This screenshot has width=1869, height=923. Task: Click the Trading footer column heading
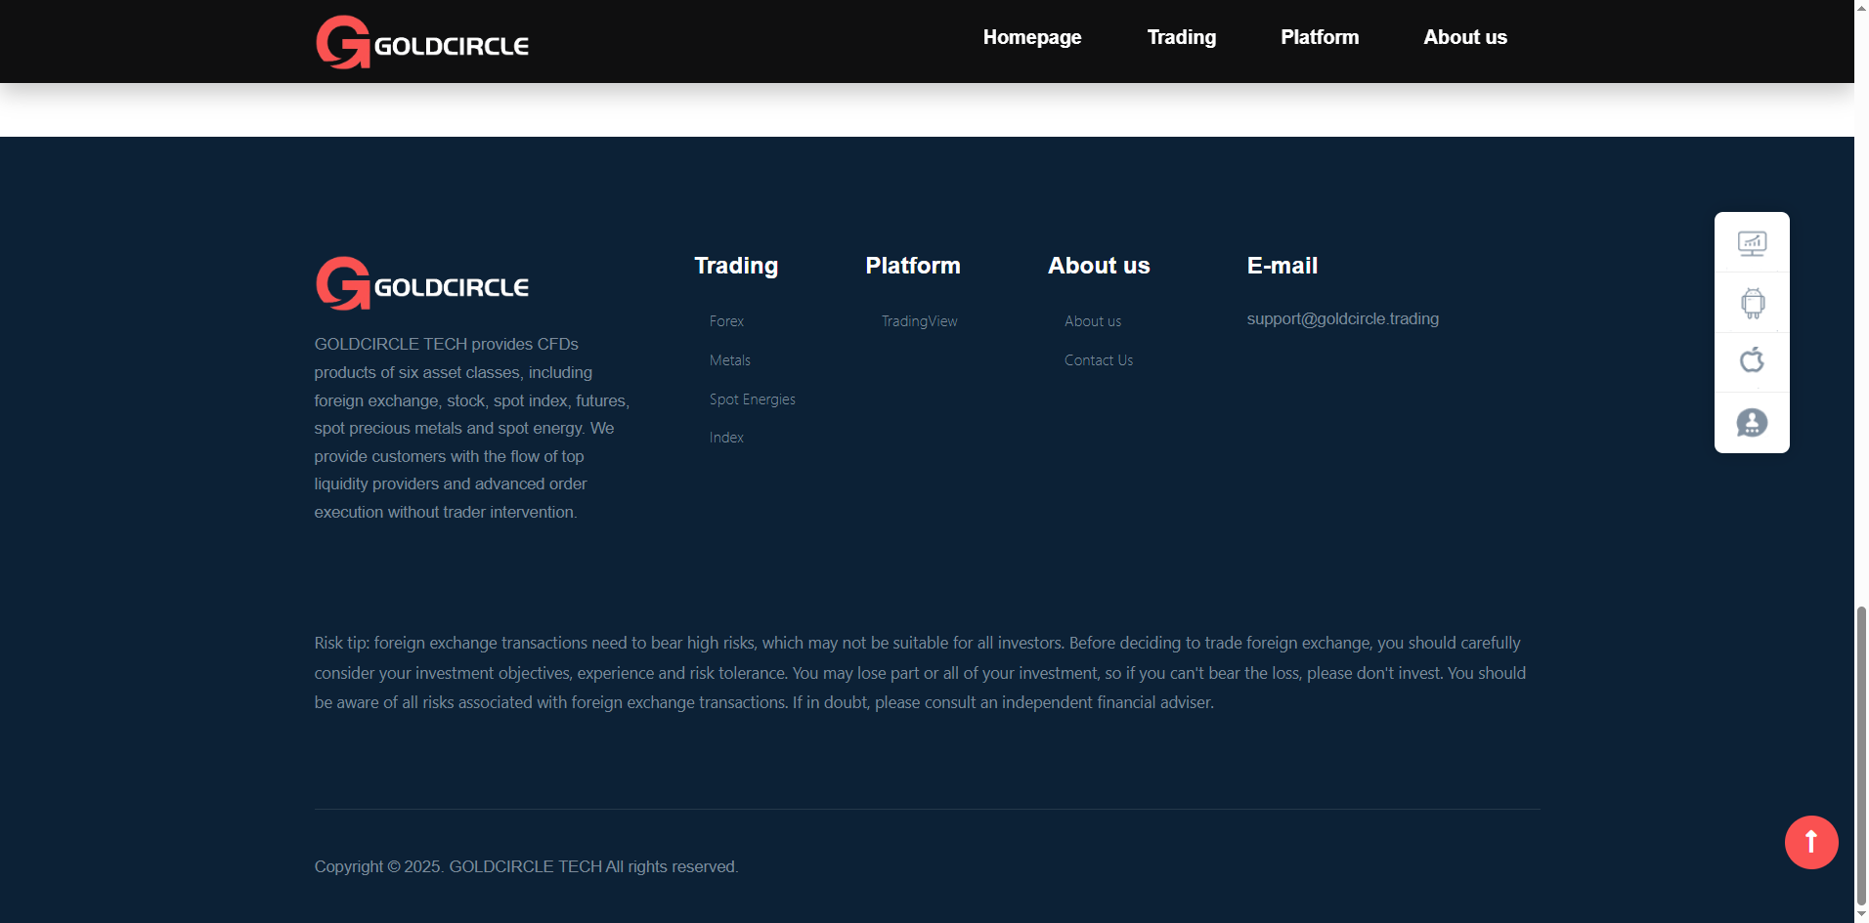(736, 266)
